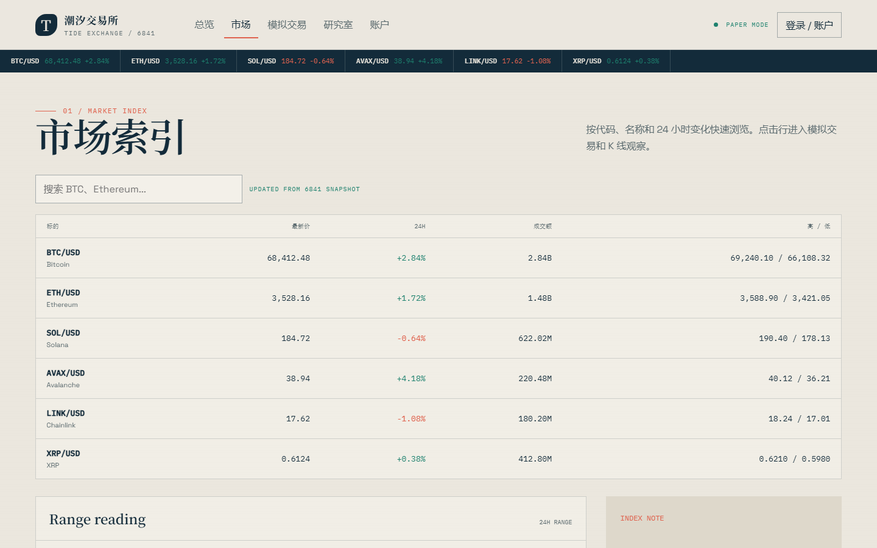This screenshot has height=548, width=877.
Task: Click the Range reading panel heading
Action: click(97, 519)
